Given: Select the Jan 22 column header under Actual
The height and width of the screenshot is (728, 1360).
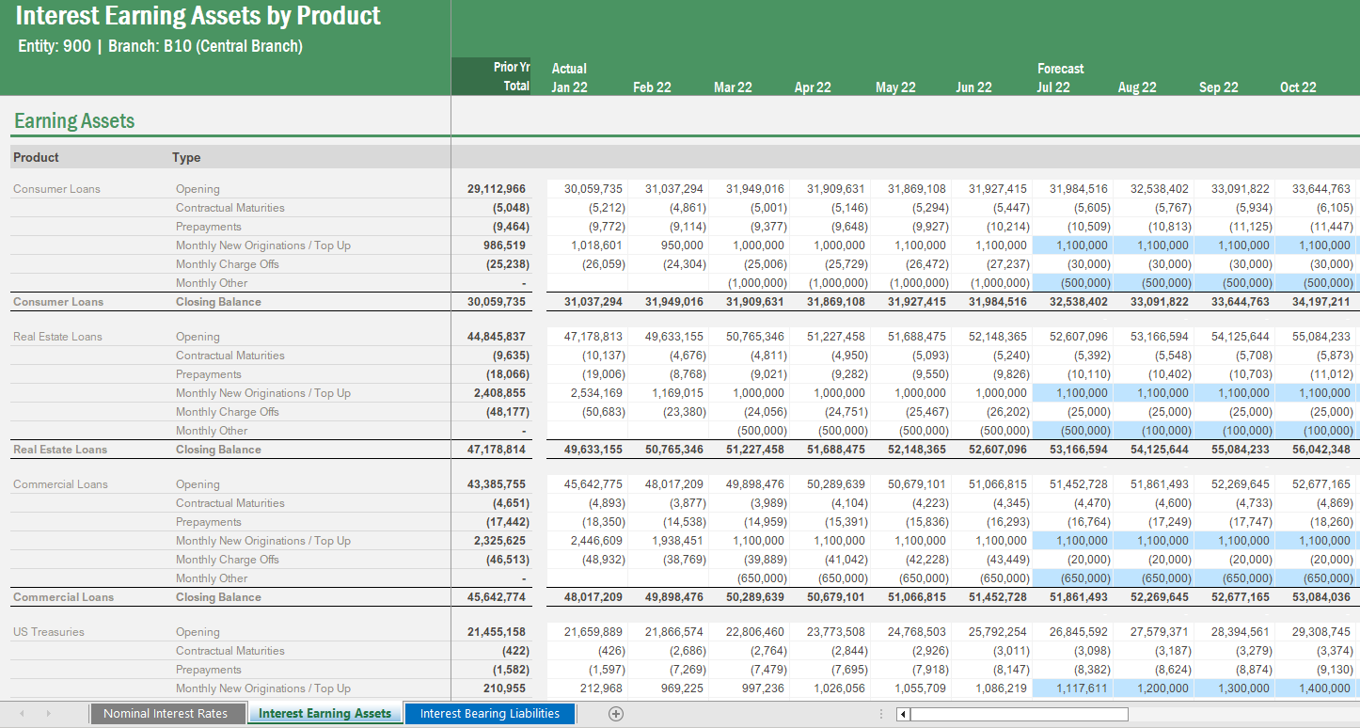Looking at the screenshot, I should click(569, 87).
